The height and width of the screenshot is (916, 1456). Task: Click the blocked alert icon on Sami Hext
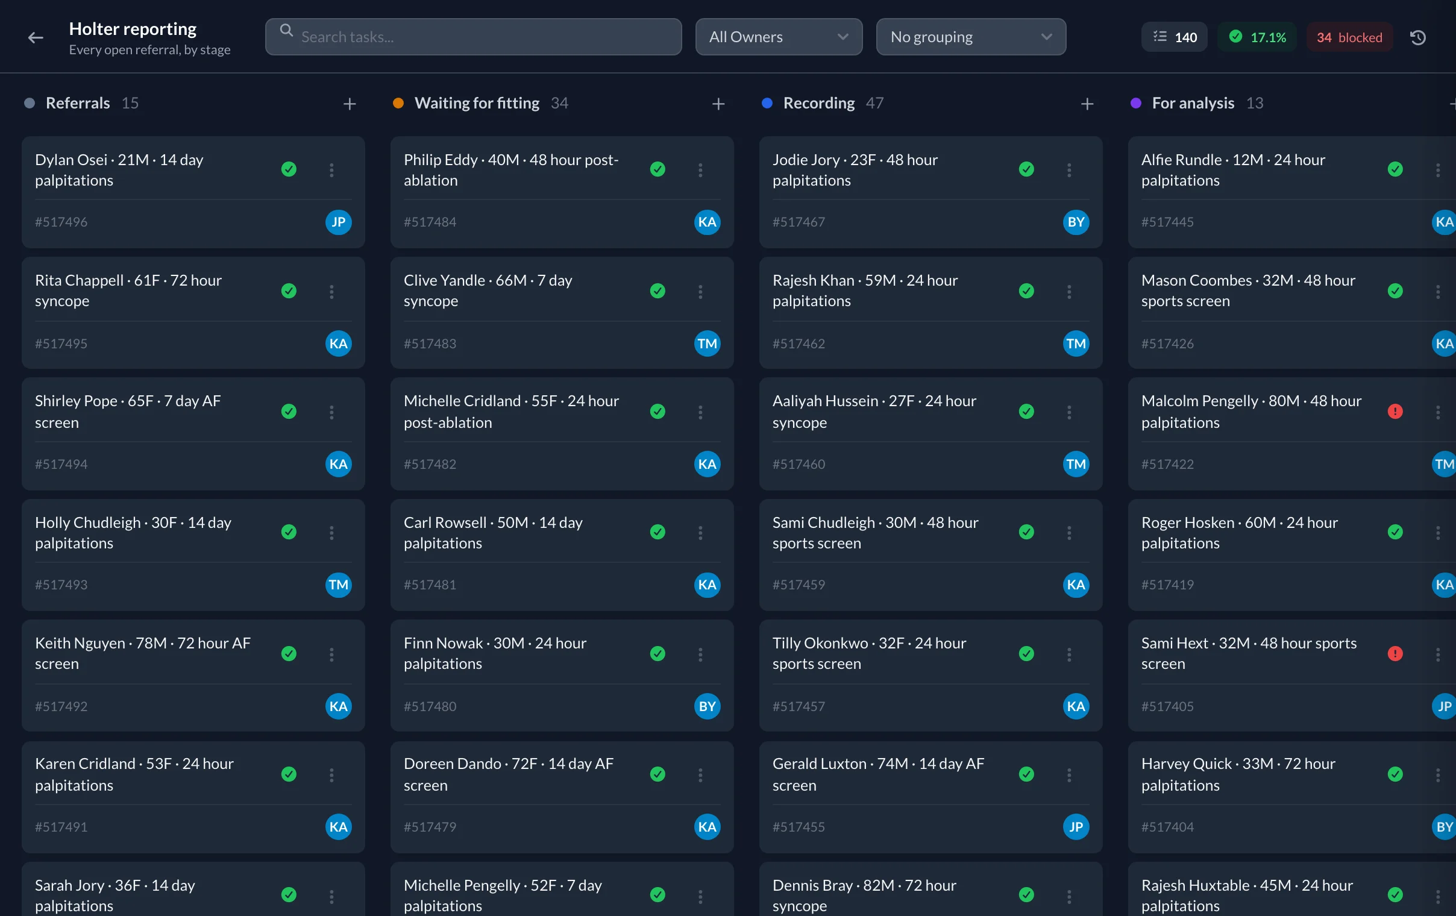pos(1395,654)
